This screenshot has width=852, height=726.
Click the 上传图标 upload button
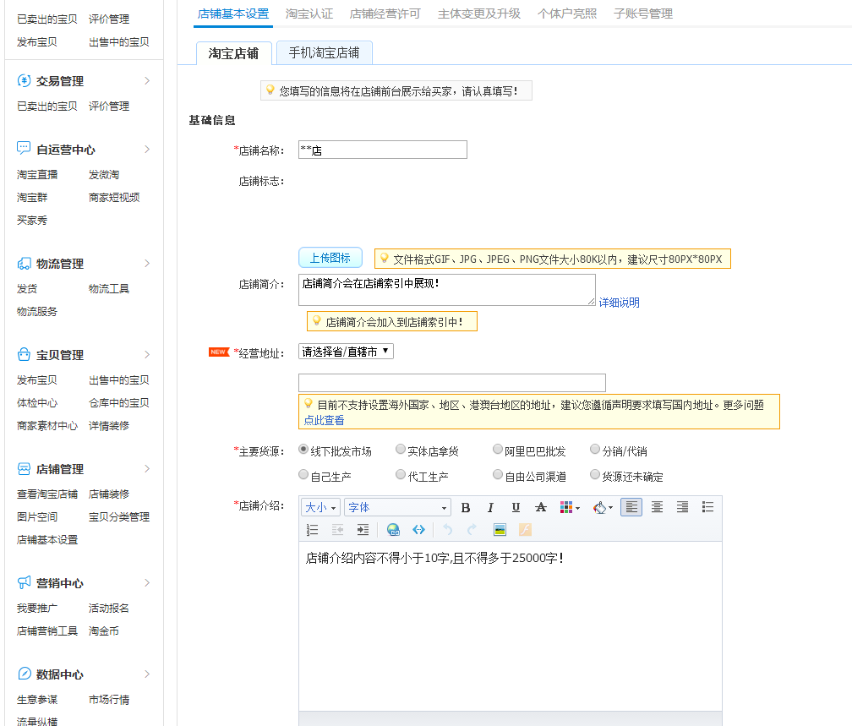click(330, 258)
